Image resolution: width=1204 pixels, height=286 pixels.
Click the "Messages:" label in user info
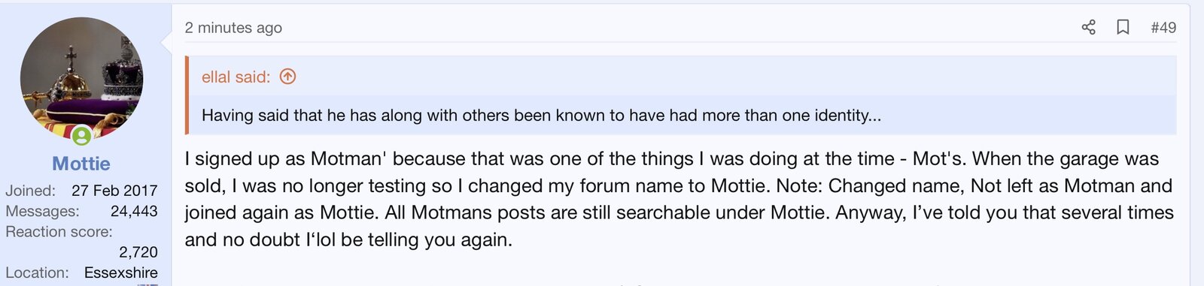pyautogui.click(x=42, y=212)
